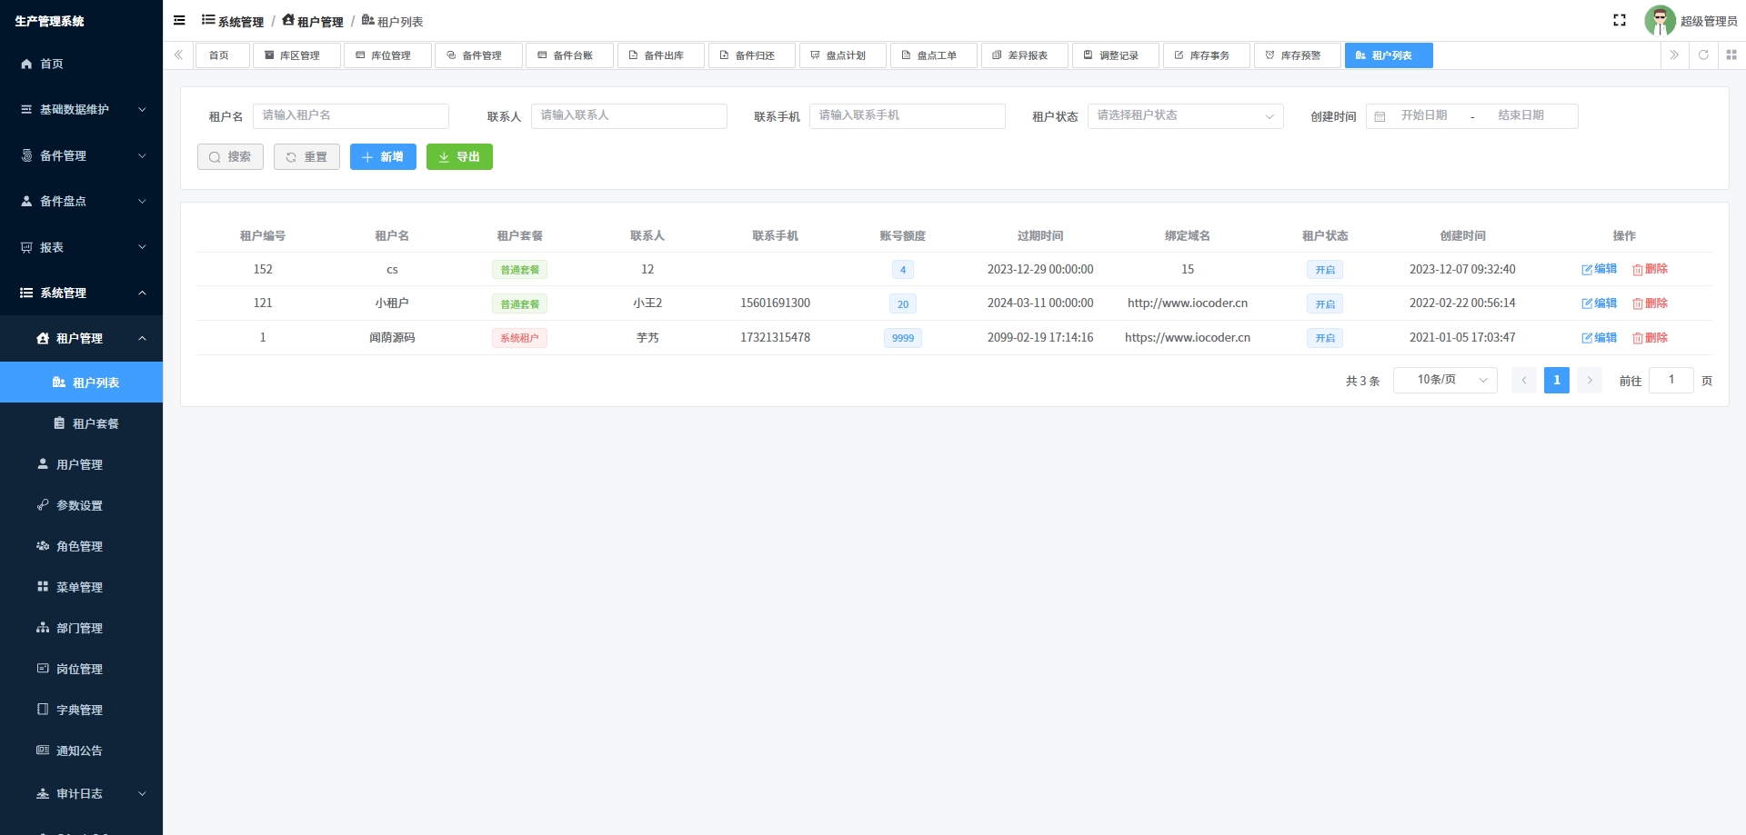Focus the 租户名 input field
Screen dimensions: 1746x835
tap(351, 116)
